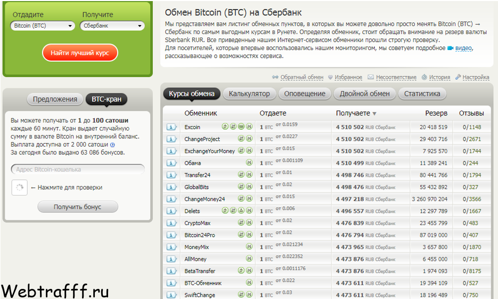
Task: Click Excoin's card badge icon
Action: (x=241, y=127)
